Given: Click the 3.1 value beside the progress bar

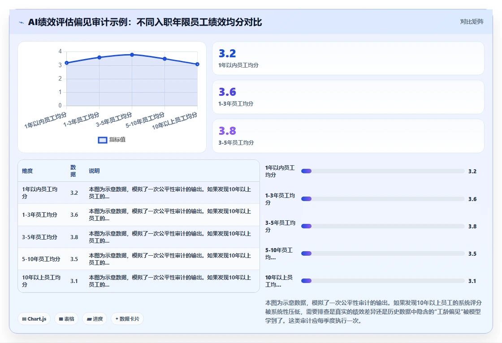Looking at the screenshot, I should (x=472, y=281).
